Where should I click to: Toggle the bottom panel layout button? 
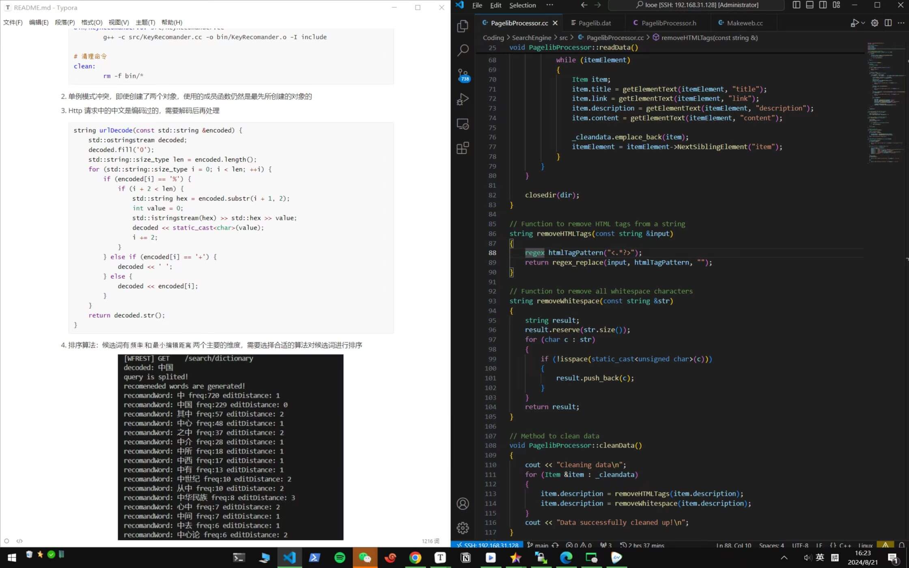pyautogui.click(x=810, y=5)
